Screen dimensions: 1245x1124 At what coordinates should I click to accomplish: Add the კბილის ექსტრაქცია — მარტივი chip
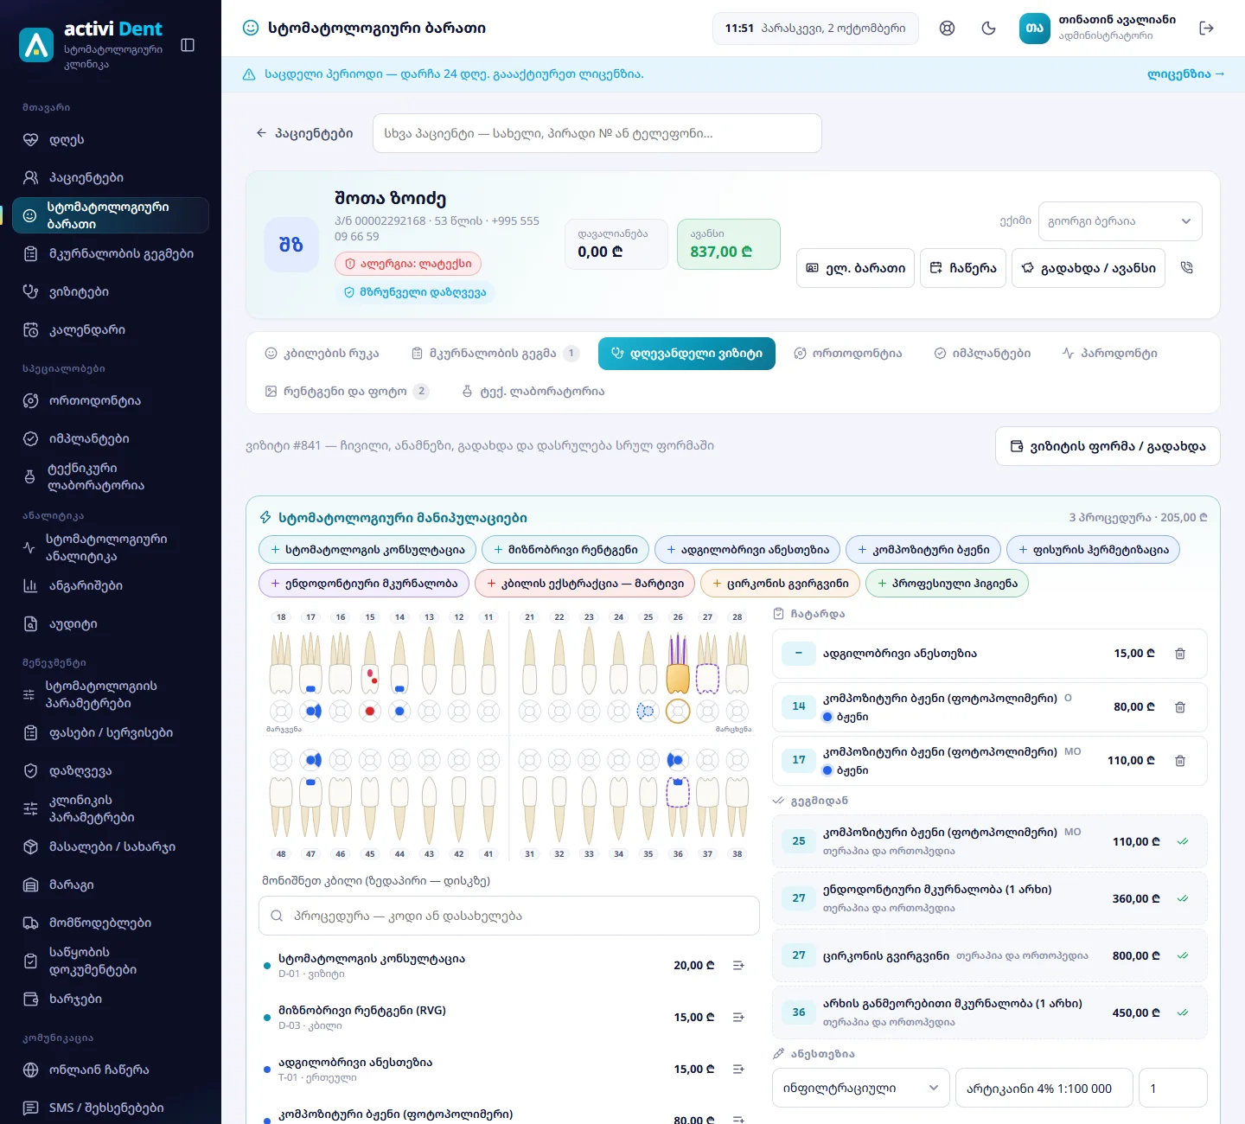click(x=585, y=584)
